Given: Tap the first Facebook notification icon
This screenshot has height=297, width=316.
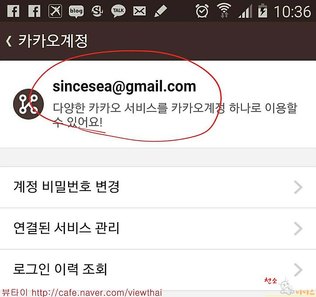Looking at the screenshot, I should [13, 11].
